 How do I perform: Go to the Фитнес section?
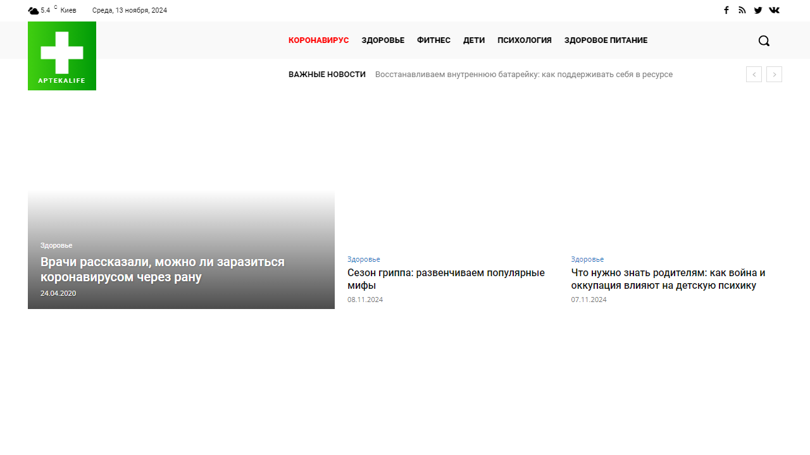click(433, 40)
